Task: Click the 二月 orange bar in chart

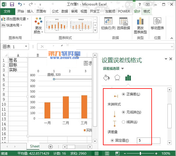Action: coord(66,107)
